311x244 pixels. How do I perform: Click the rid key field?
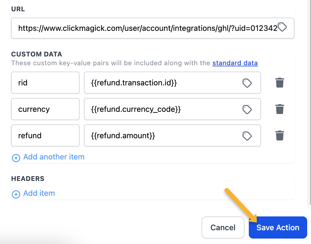45,83
